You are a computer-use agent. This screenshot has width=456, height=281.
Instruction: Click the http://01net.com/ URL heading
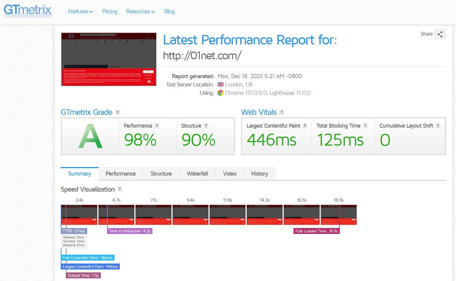coord(202,56)
